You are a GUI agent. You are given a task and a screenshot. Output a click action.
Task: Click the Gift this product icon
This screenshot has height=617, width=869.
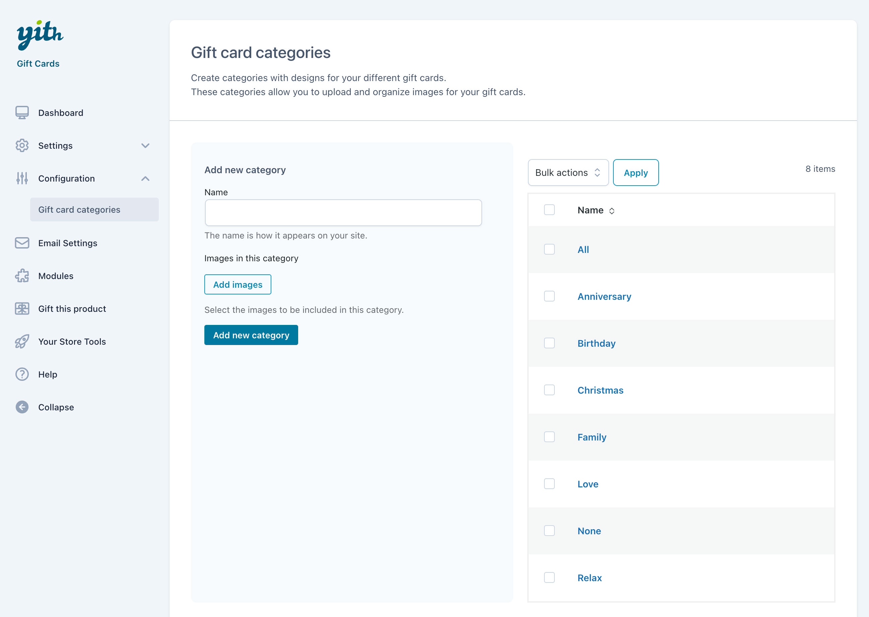point(22,308)
